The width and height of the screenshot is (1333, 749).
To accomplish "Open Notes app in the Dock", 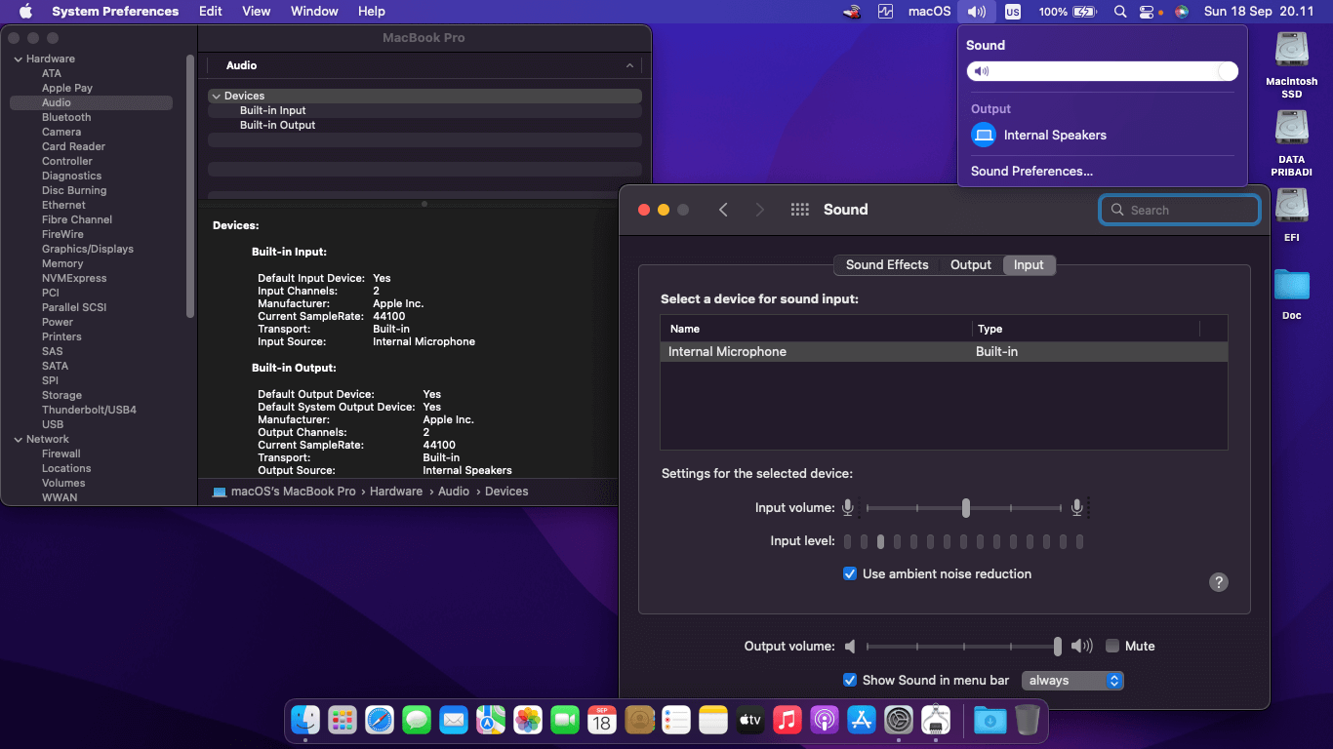I will (713, 721).
